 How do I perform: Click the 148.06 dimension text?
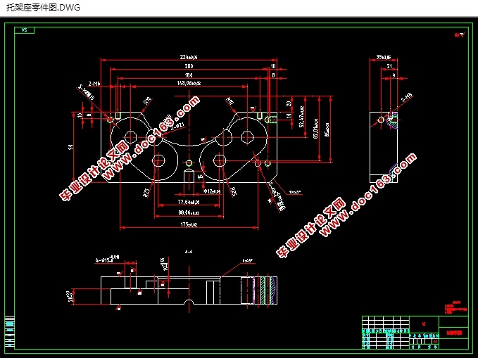coord(188,82)
